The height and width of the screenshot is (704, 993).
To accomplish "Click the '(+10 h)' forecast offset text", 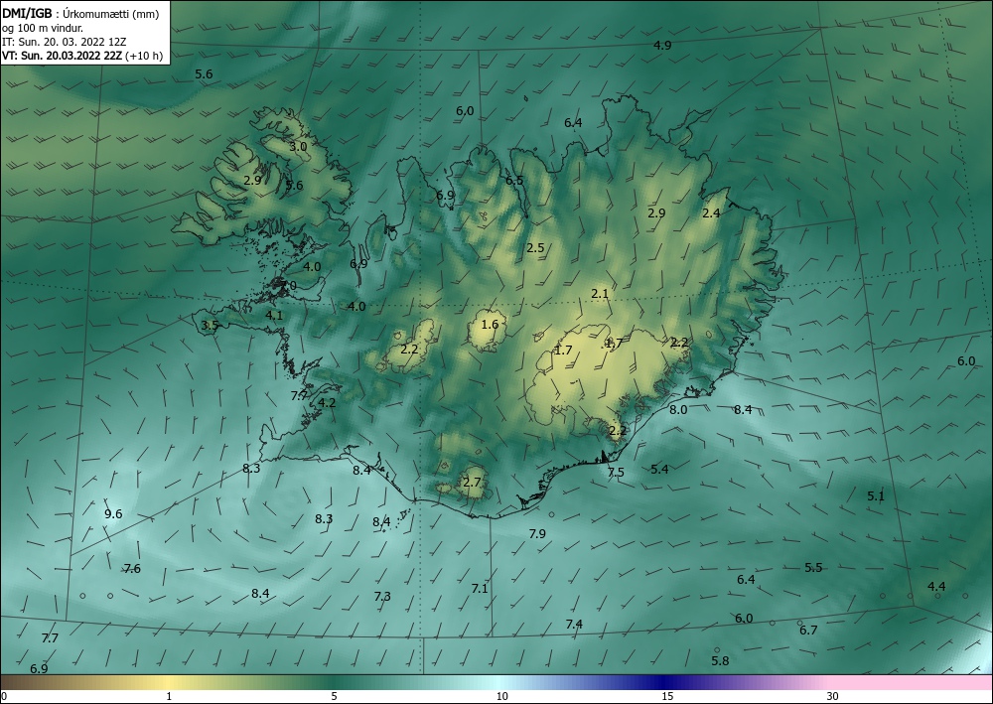I will click(x=144, y=56).
